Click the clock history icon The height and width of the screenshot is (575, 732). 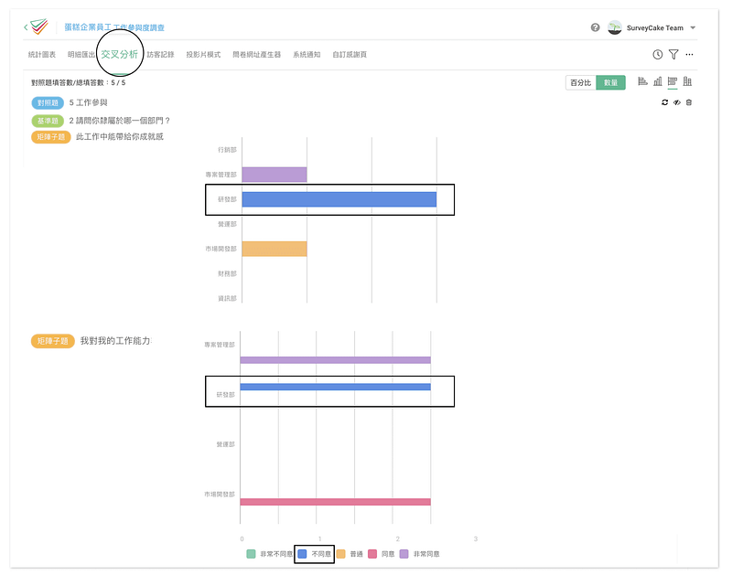(657, 55)
